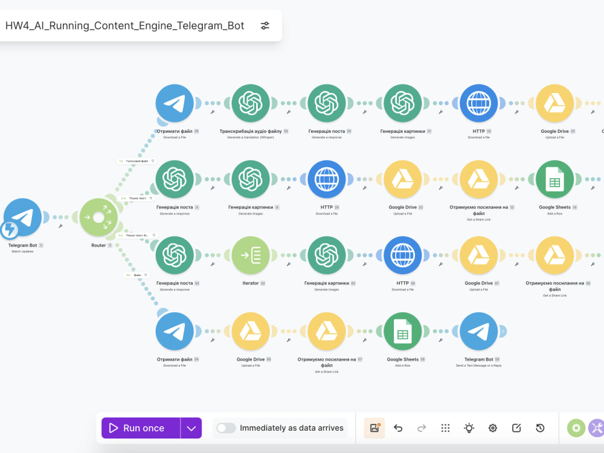Click the wrench after bottom-route Google Sheets module
604x453 pixels.
pyautogui.click(x=441, y=340)
